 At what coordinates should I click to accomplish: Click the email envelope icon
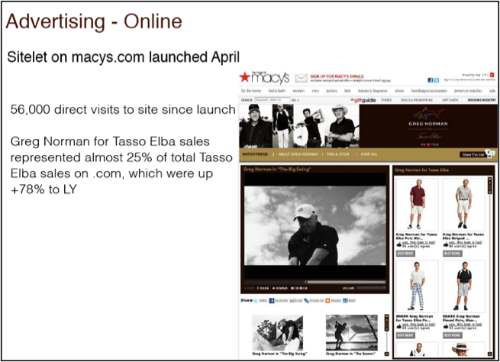[x=301, y=78]
